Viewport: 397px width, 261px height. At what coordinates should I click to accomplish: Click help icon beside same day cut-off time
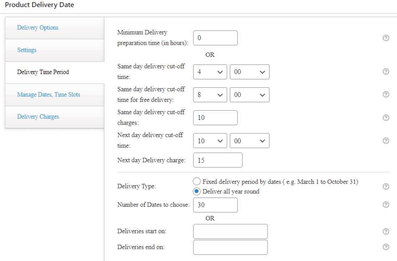385,71
